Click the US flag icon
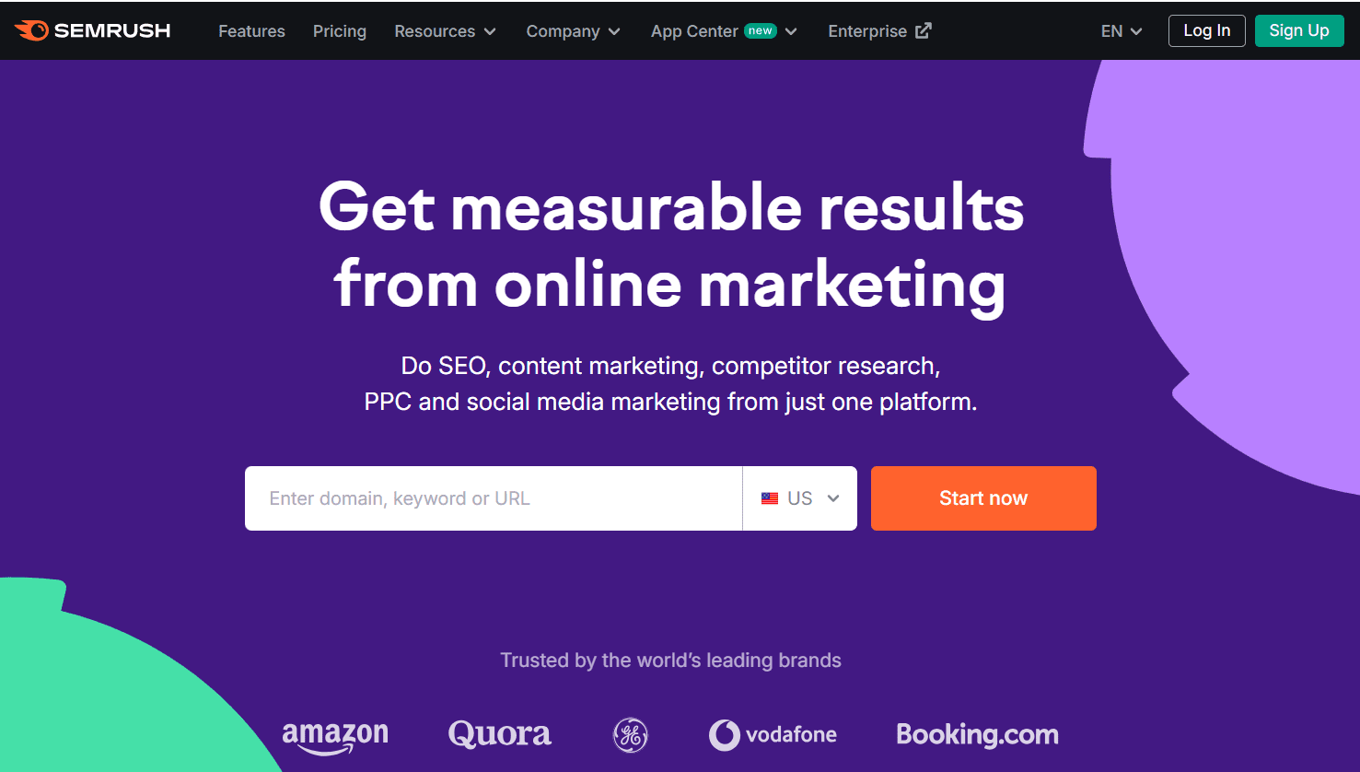The height and width of the screenshot is (772, 1360). coord(771,497)
